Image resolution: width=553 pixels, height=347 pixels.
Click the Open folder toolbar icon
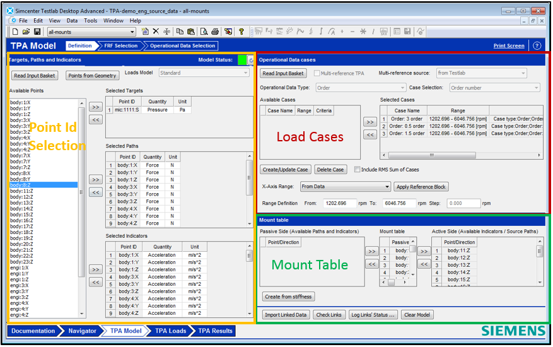(x=26, y=32)
